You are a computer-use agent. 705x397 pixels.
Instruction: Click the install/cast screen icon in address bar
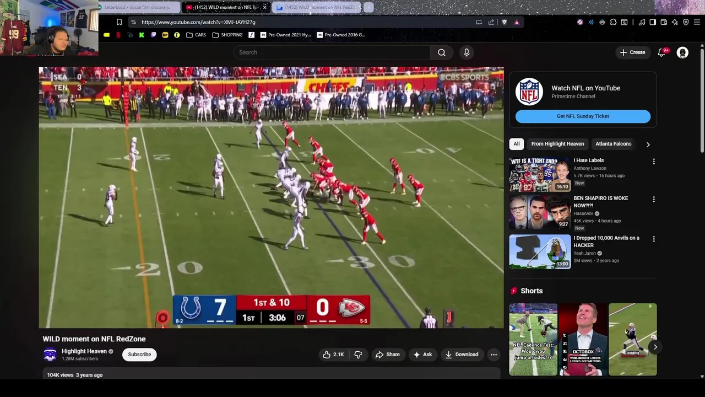pyautogui.click(x=479, y=22)
